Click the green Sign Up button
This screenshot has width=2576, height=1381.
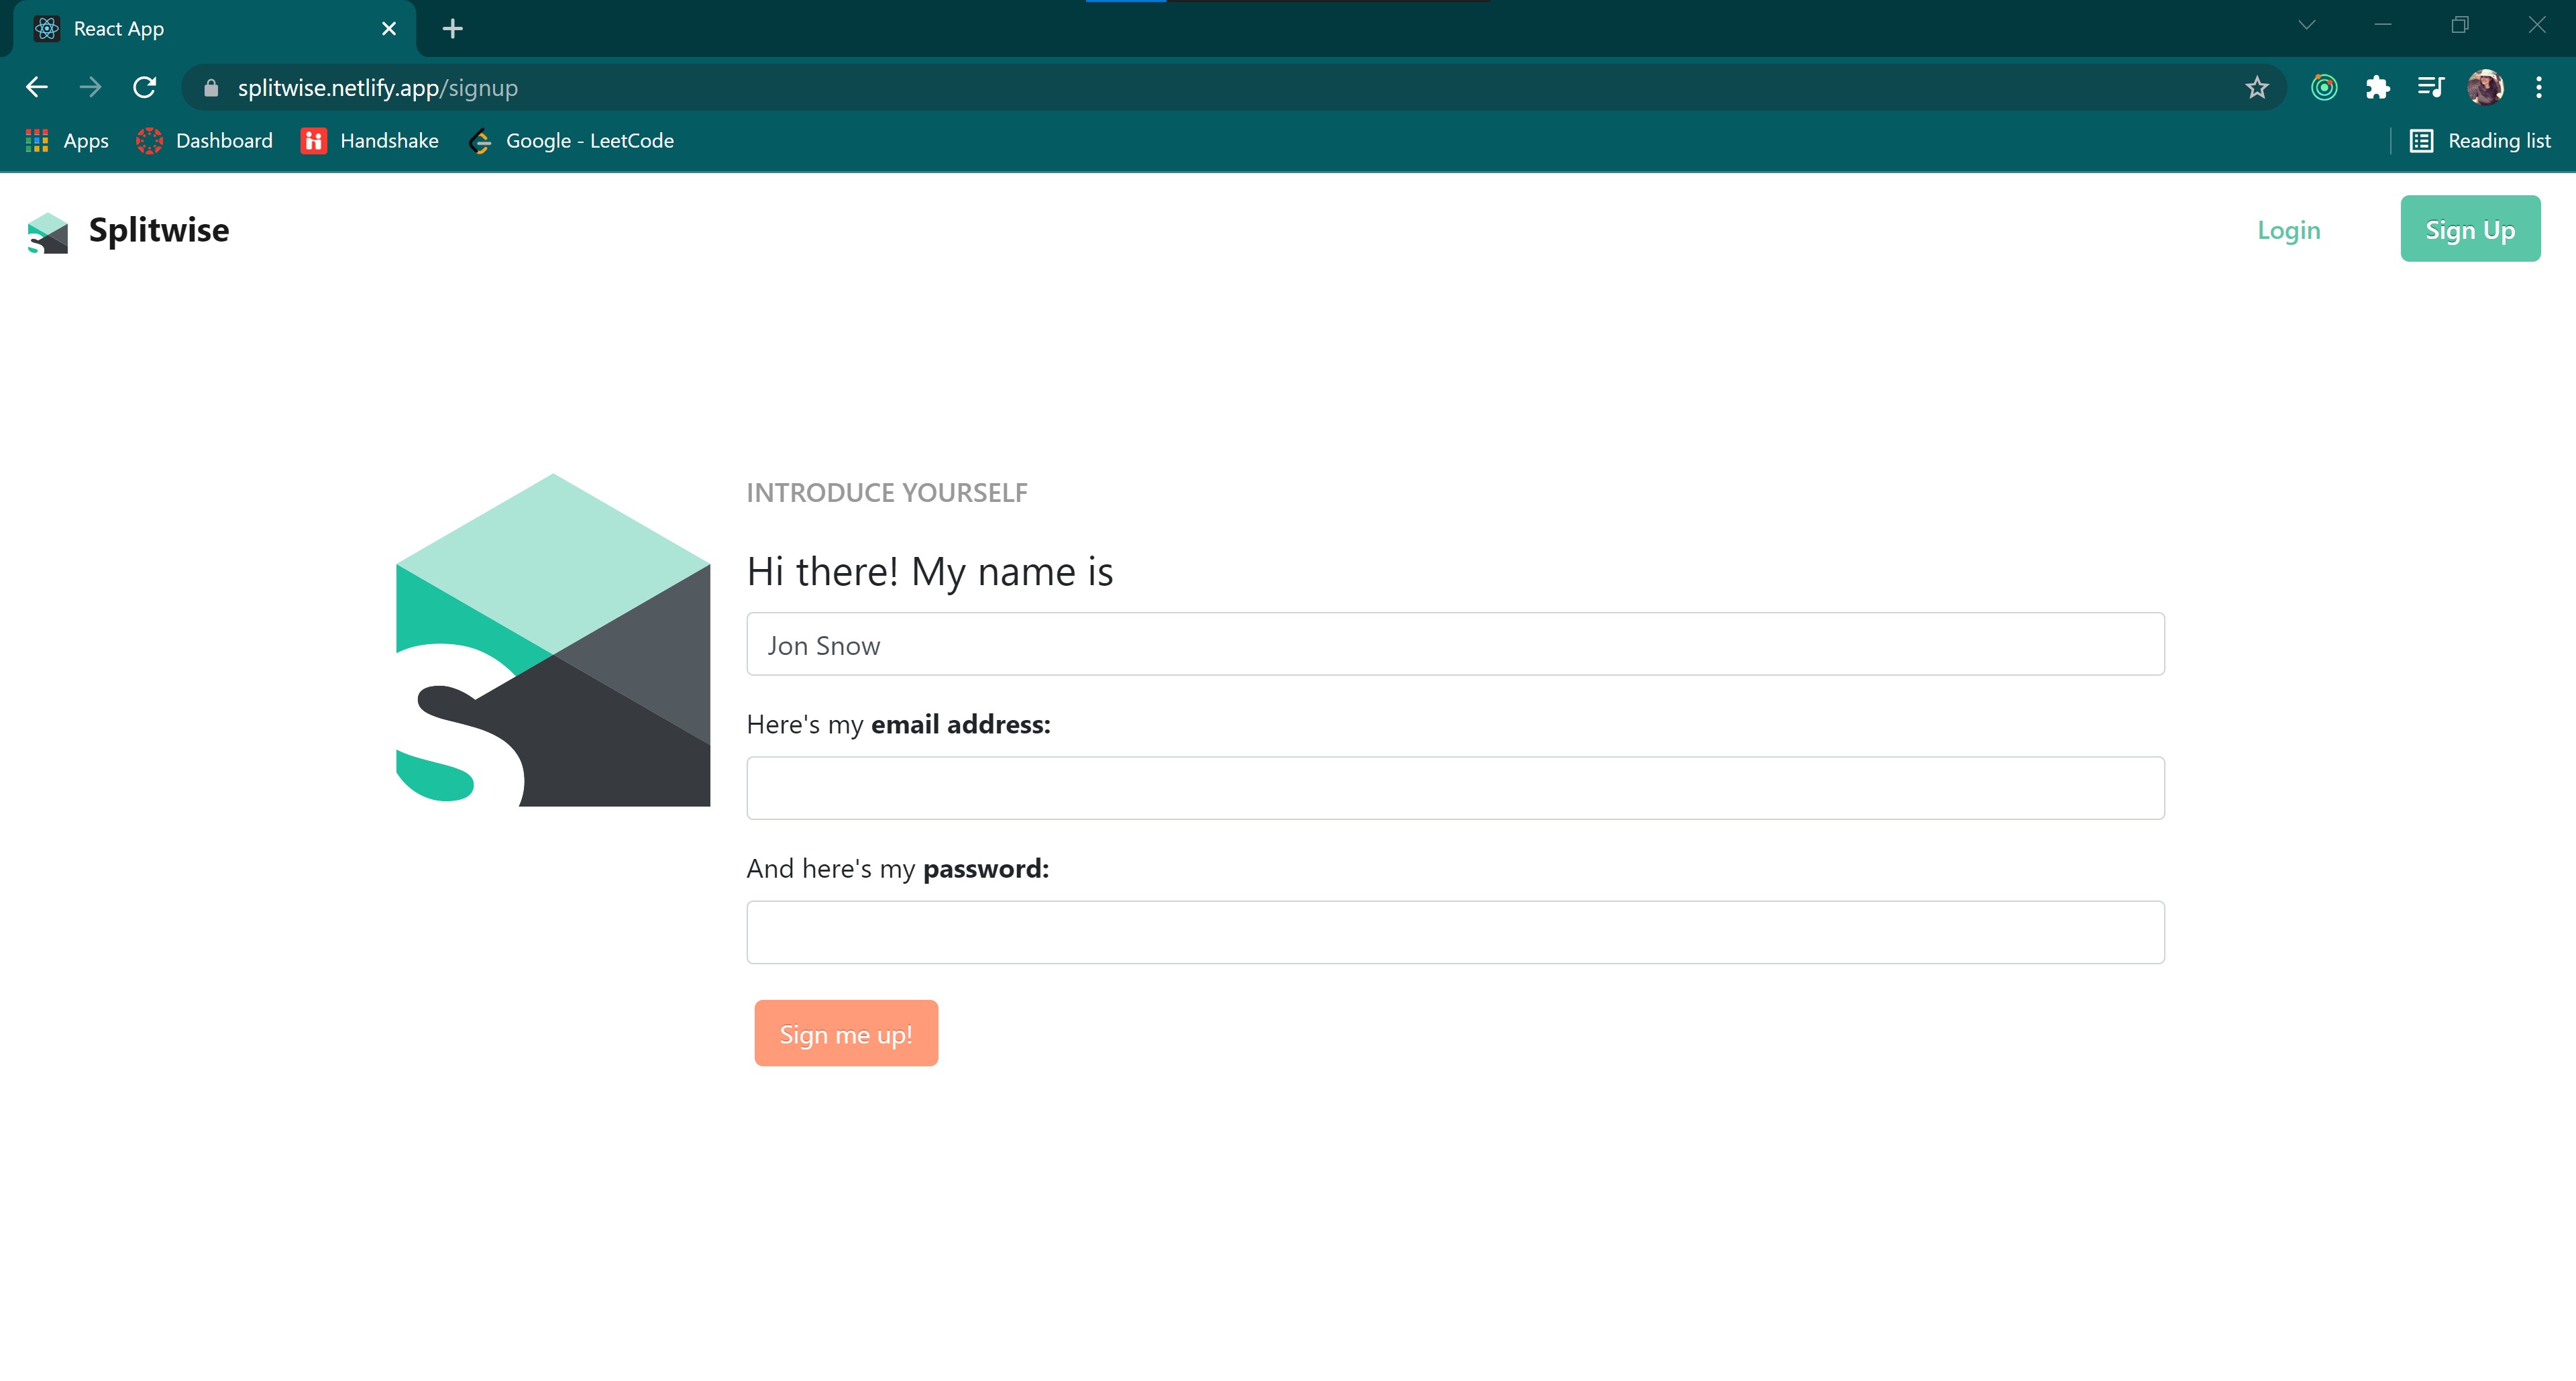click(2469, 230)
